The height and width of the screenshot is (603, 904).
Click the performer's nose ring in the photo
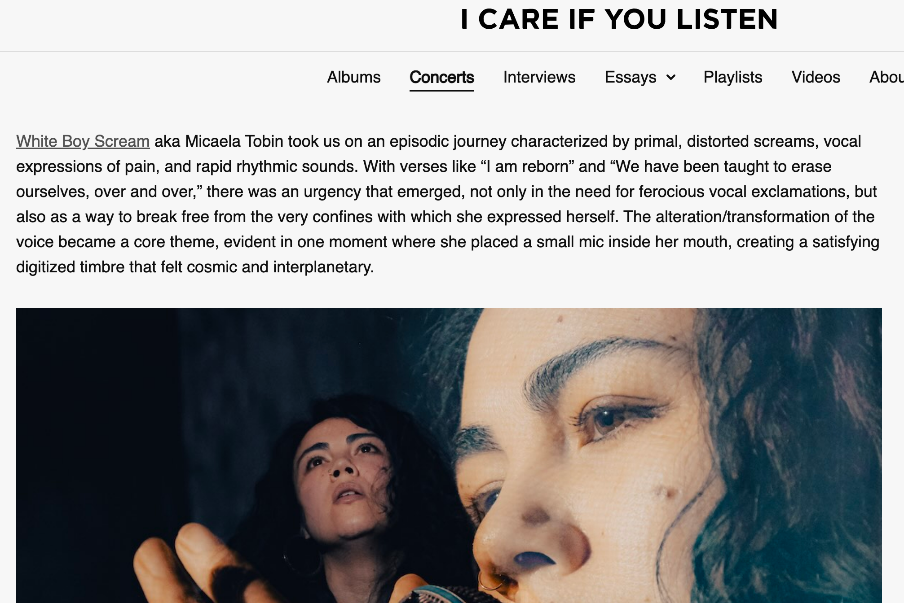490,581
